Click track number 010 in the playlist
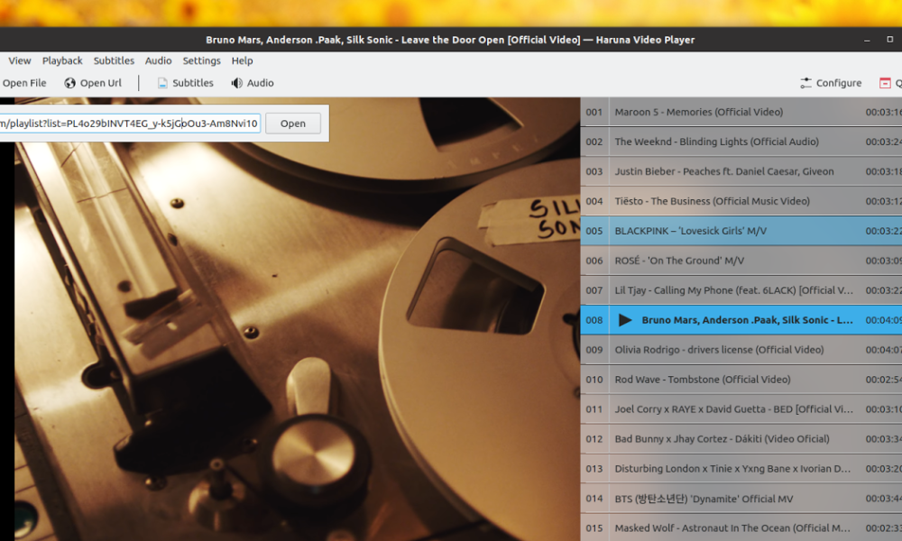This screenshot has width=902, height=541. click(x=594, y=380)
